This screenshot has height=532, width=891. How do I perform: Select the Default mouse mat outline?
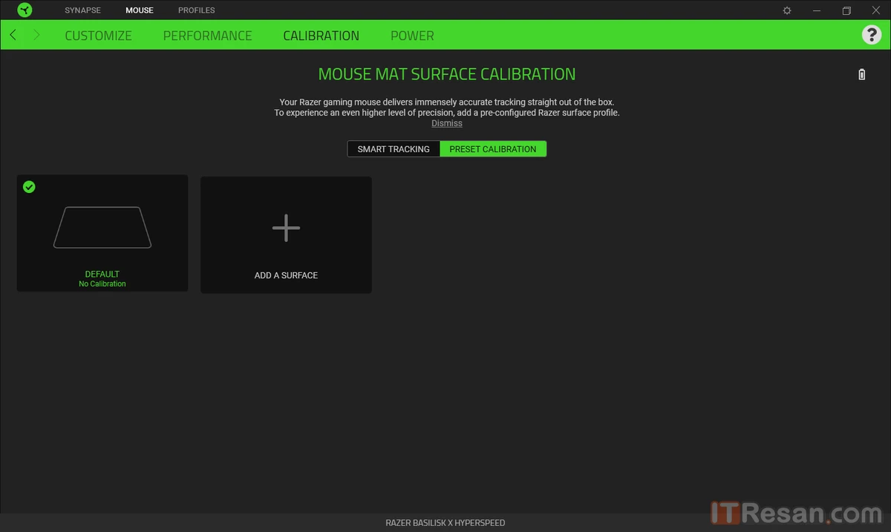coord(102,227)
